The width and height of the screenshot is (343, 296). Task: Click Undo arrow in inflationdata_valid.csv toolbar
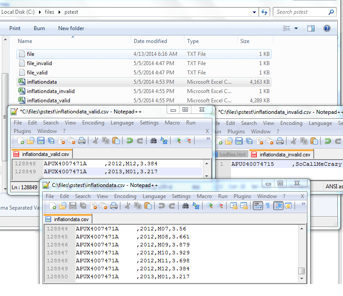[130, 141]
